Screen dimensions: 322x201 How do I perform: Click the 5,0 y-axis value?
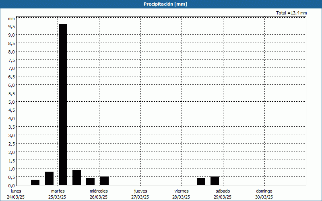12,102
